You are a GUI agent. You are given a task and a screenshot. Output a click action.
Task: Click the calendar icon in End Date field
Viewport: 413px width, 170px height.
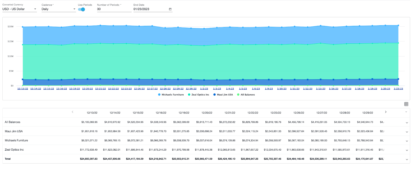pyautogui.click(x=170, y=9)
